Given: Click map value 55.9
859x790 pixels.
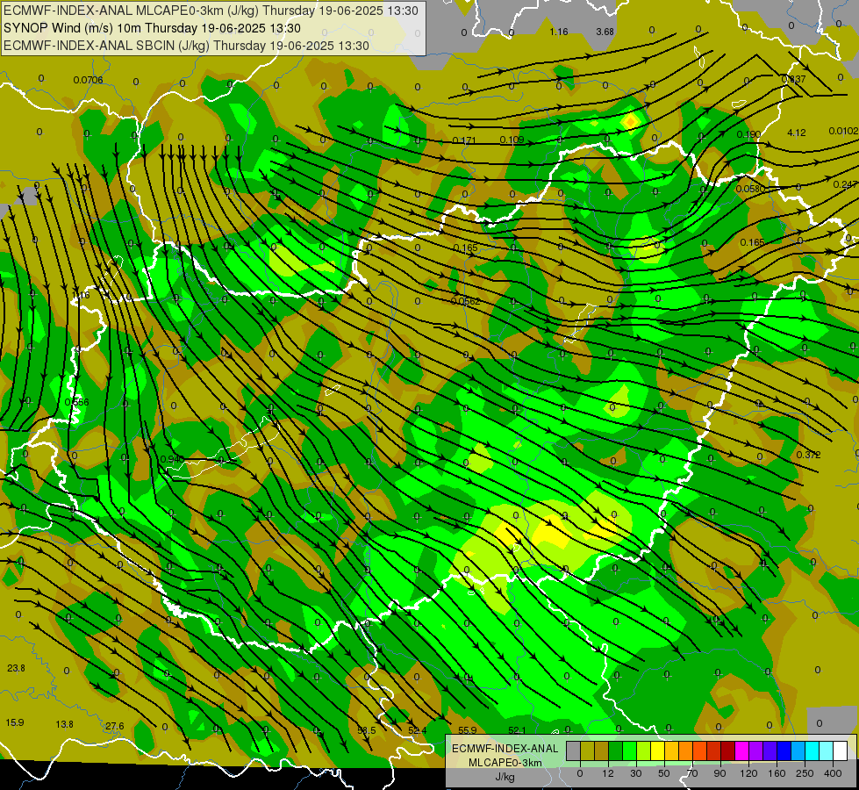Looking at the screenshot, I should [x=468, y=730].
